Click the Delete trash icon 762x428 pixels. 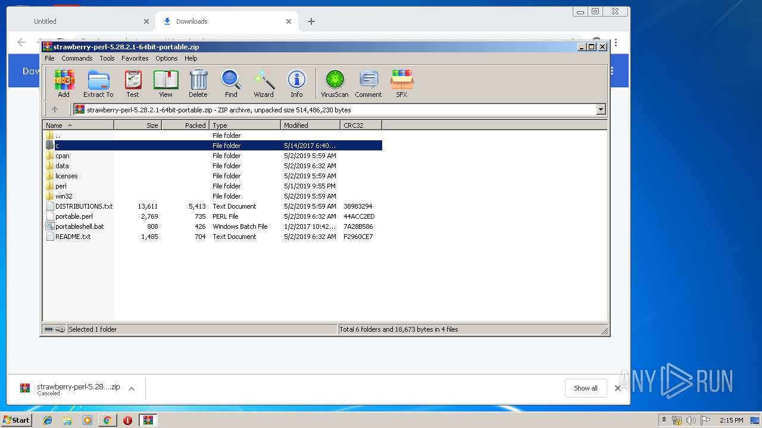(x=198, y=83)
